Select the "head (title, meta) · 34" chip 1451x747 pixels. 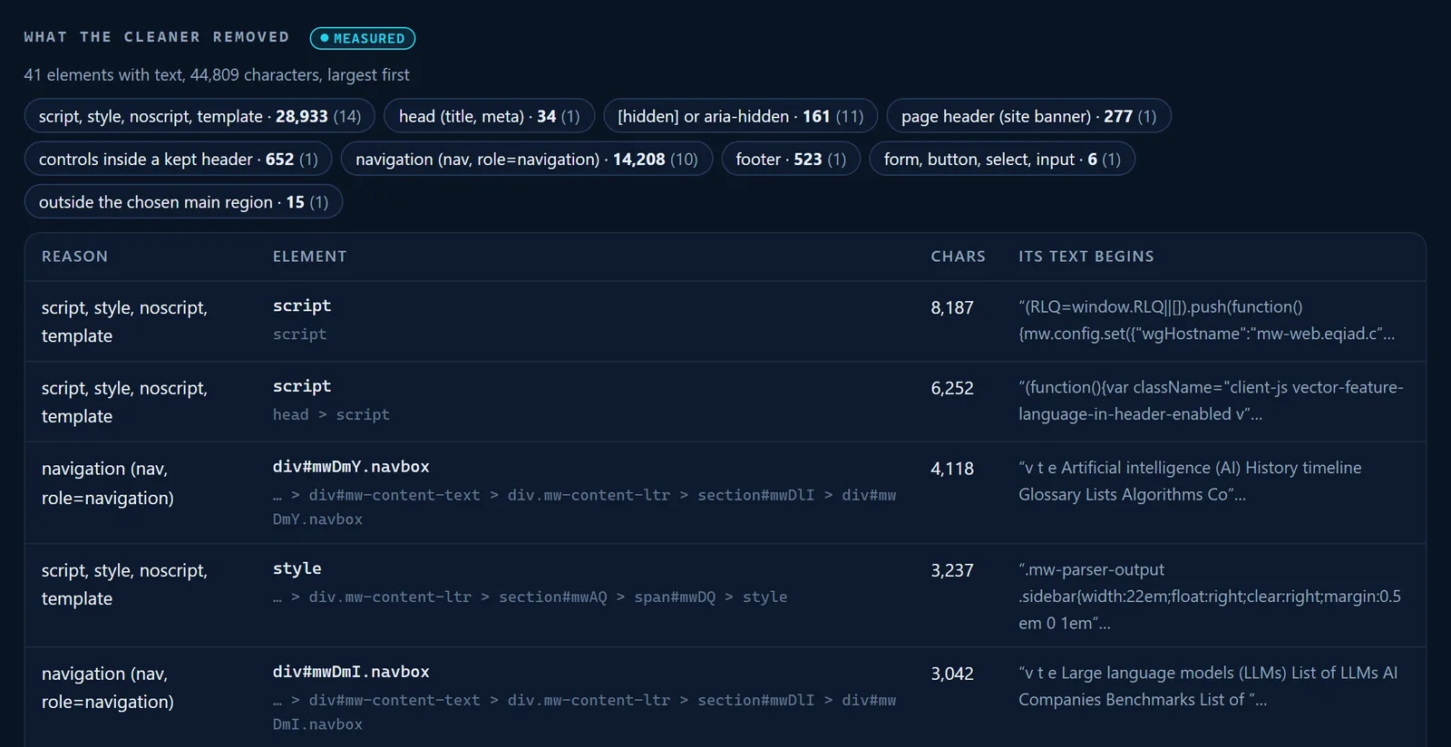[x=489, y=116]
